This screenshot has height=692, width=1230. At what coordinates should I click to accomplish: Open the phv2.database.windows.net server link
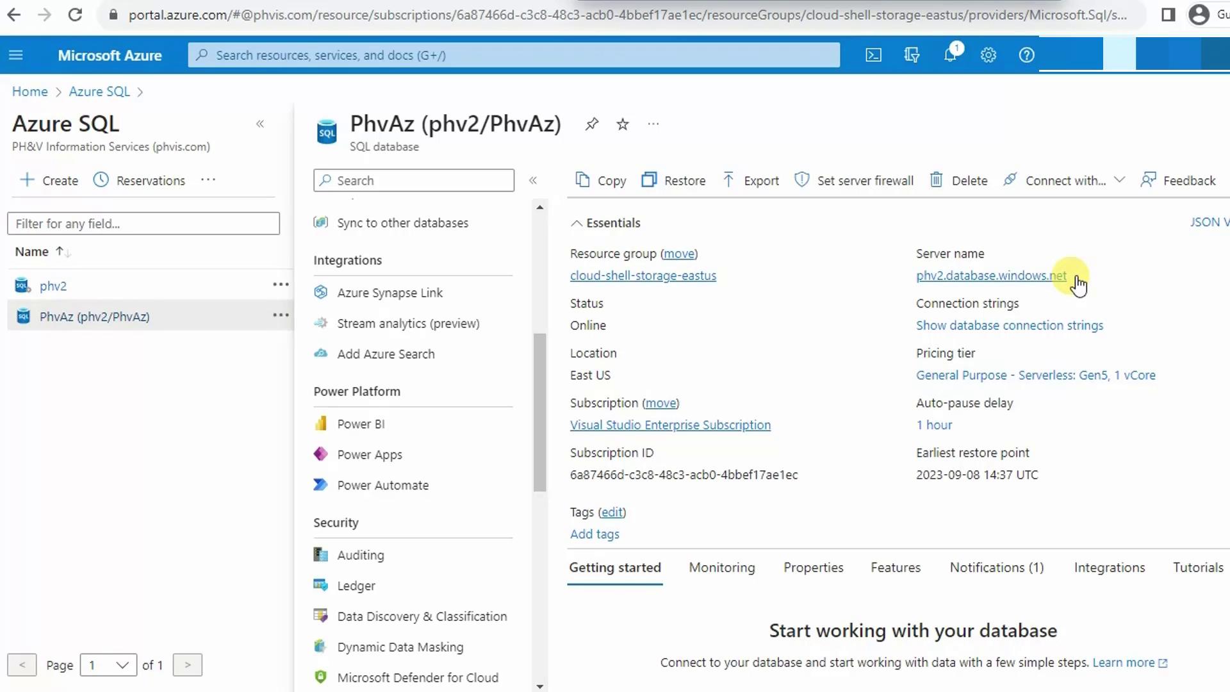click(990, 276)
